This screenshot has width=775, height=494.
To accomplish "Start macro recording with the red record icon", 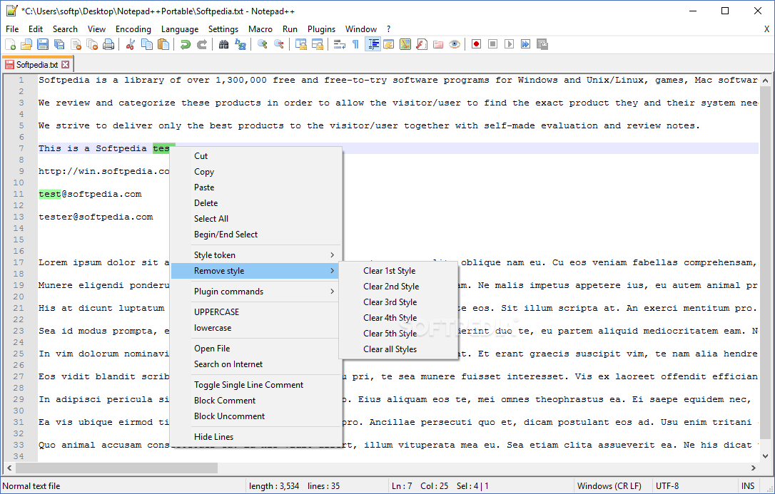I will (475, 43).
